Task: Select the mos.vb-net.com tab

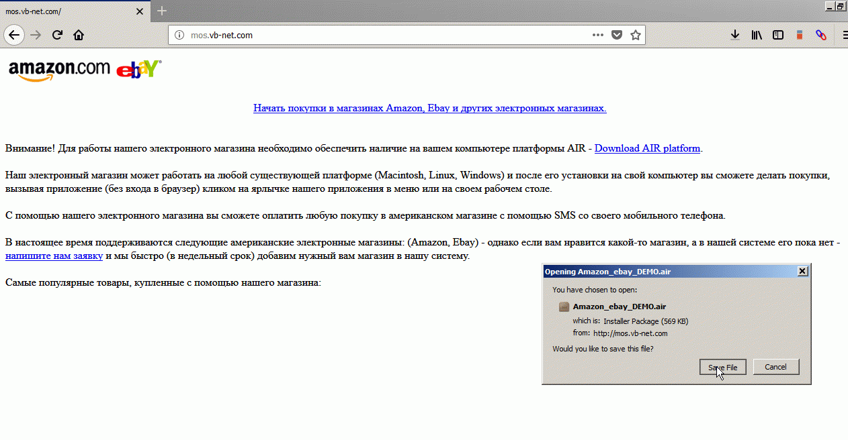Action: tap(75, 11)
